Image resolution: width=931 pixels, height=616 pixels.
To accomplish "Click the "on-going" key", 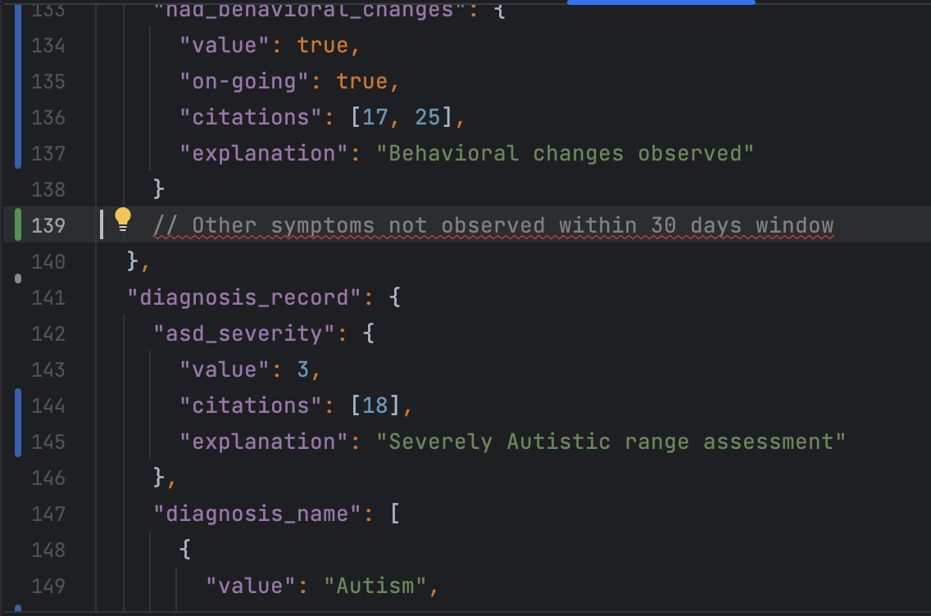I will [x=244, y=81].
